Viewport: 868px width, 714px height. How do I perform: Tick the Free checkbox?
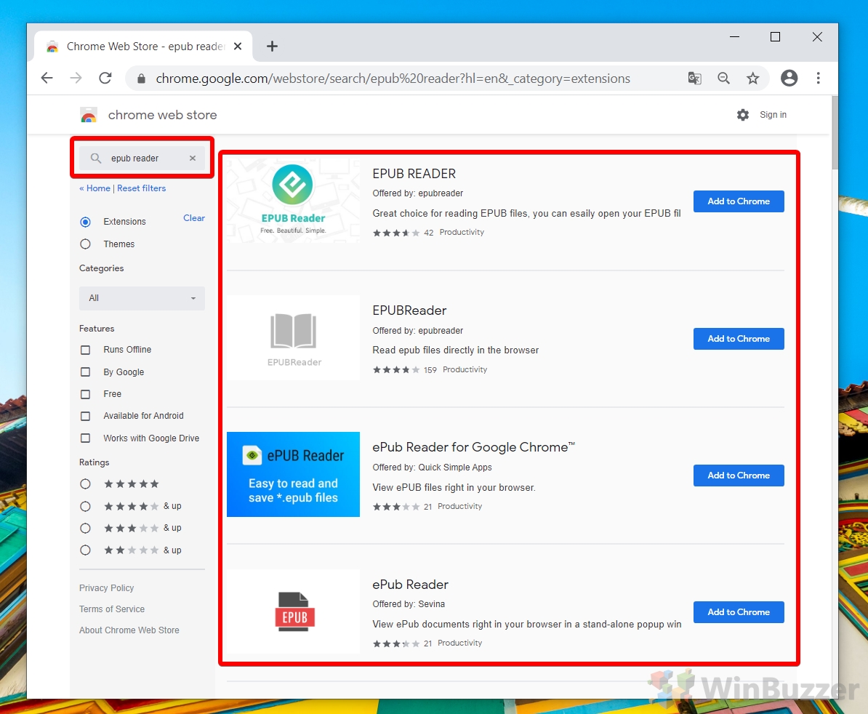coord(85,394)
